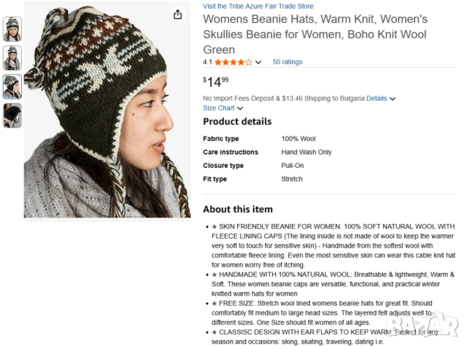Click the 4.1 rating number
The width and height of the screenshot is (467, 346).
click(x=207, y=63)
